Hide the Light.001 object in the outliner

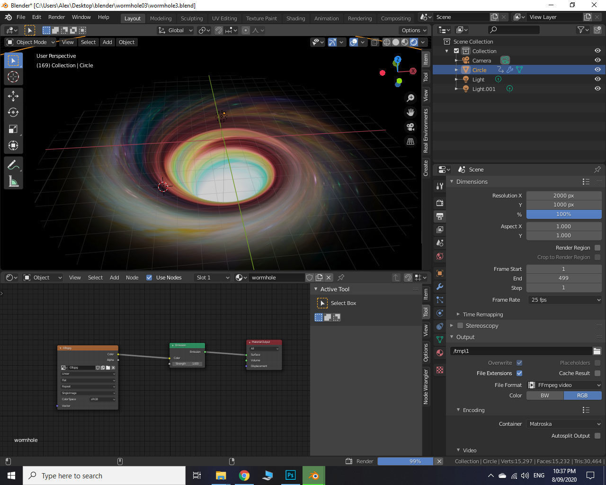click(597, 89)
